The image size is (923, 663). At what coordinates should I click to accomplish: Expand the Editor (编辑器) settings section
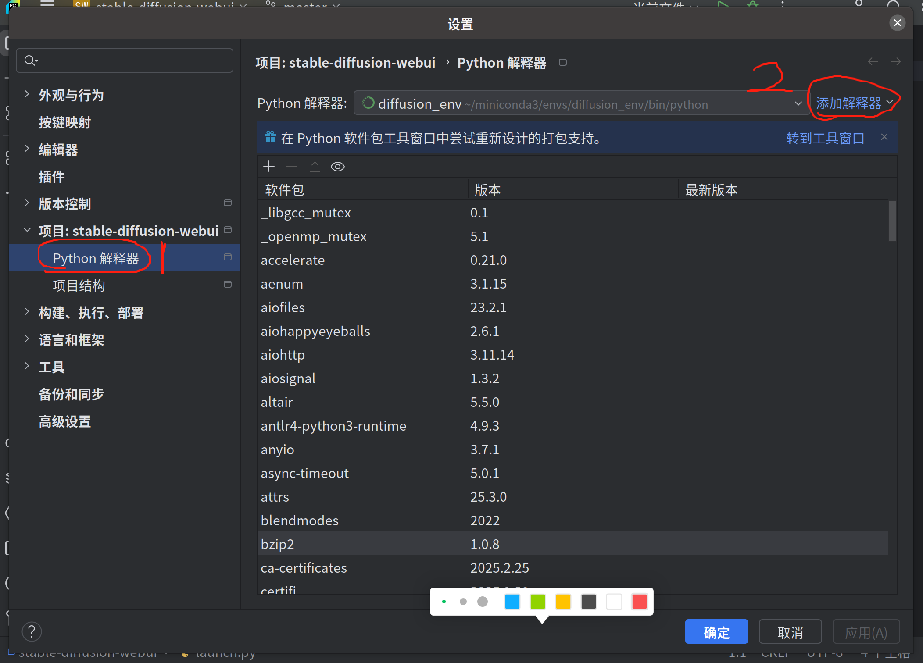pyautogui.click(x=27, y=149)
